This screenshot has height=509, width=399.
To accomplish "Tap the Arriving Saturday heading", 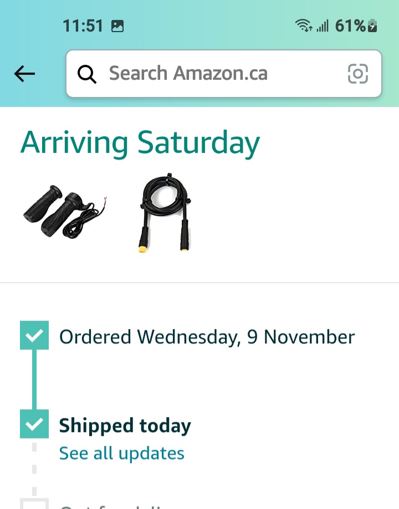I will (140, 142).
